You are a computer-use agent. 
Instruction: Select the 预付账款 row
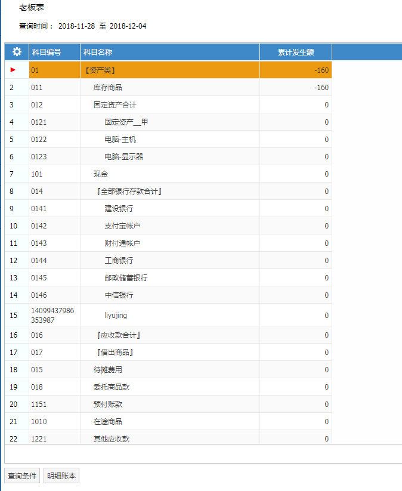coord(168,404)
